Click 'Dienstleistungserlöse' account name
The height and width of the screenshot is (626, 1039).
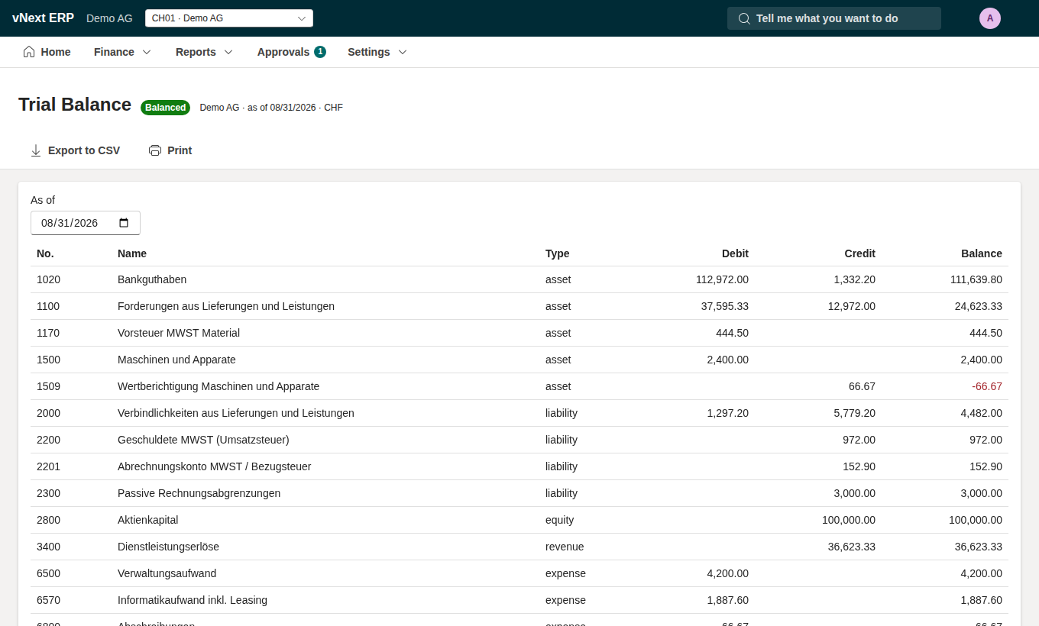pos(168,547)
